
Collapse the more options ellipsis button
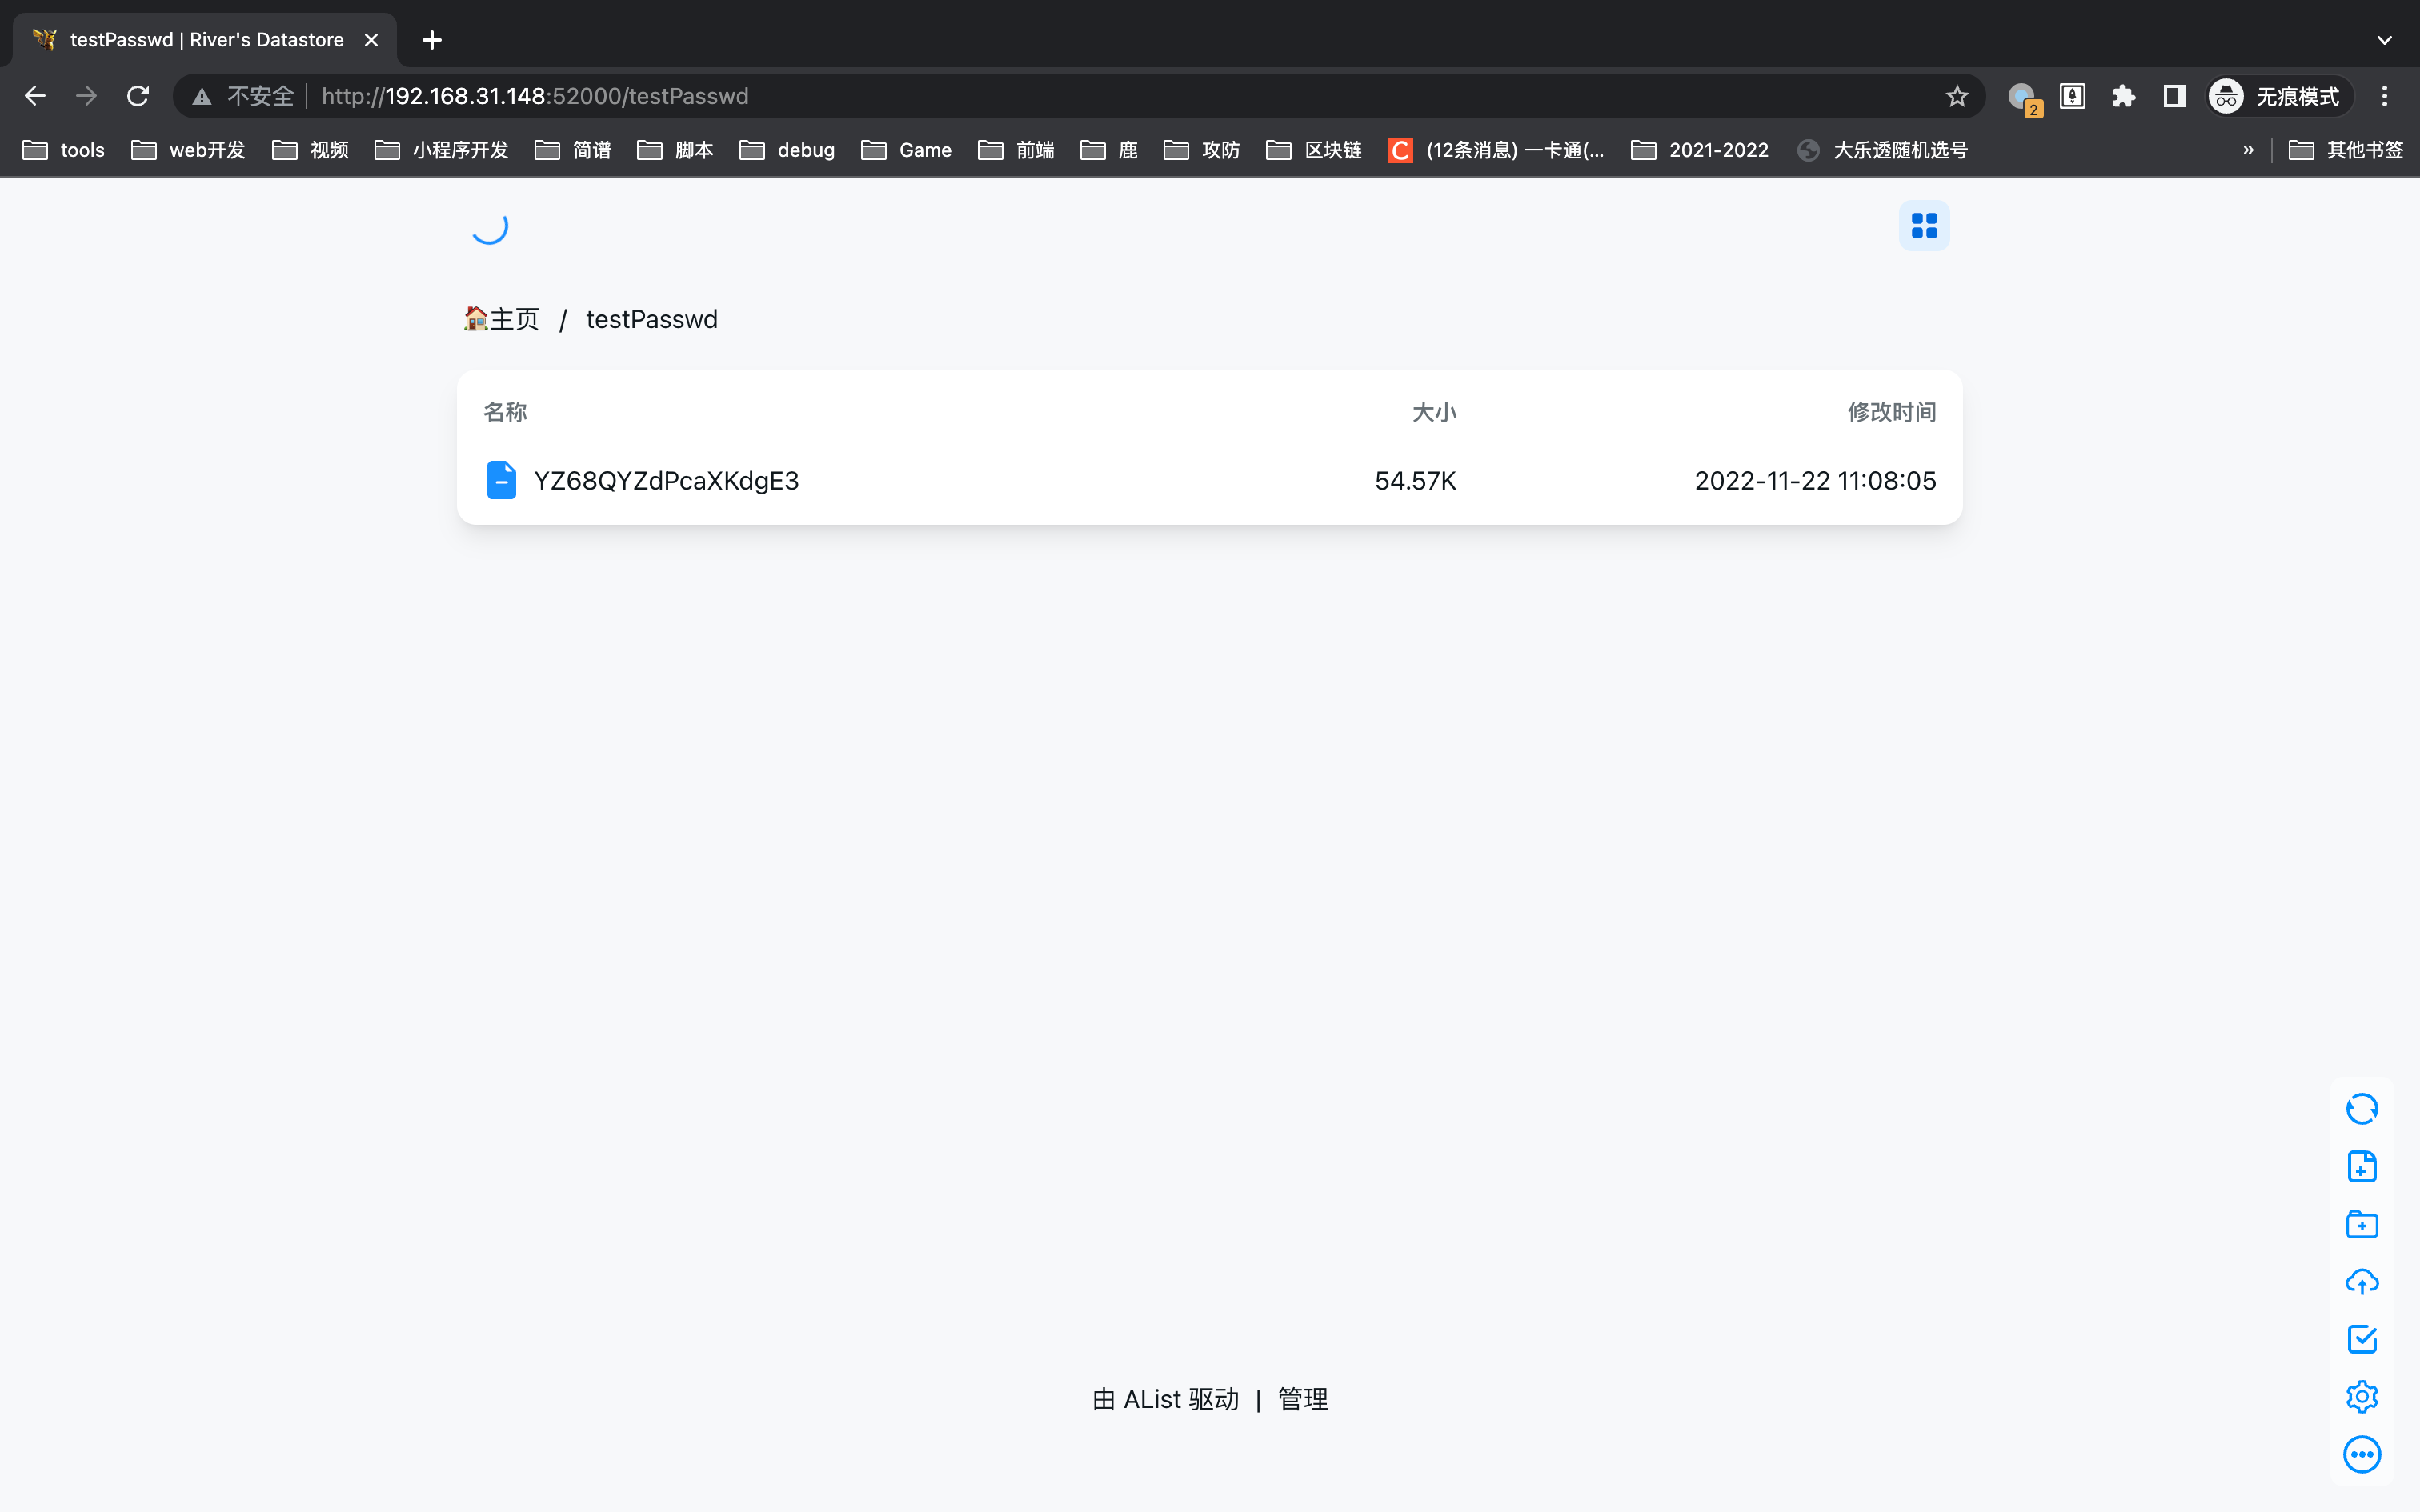[2361, 1454]
